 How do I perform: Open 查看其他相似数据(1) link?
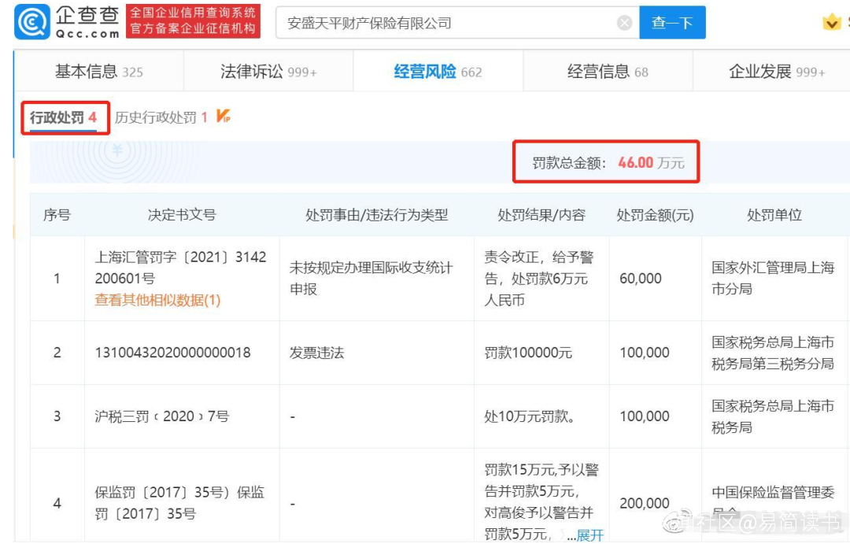[x=157, y=300]
